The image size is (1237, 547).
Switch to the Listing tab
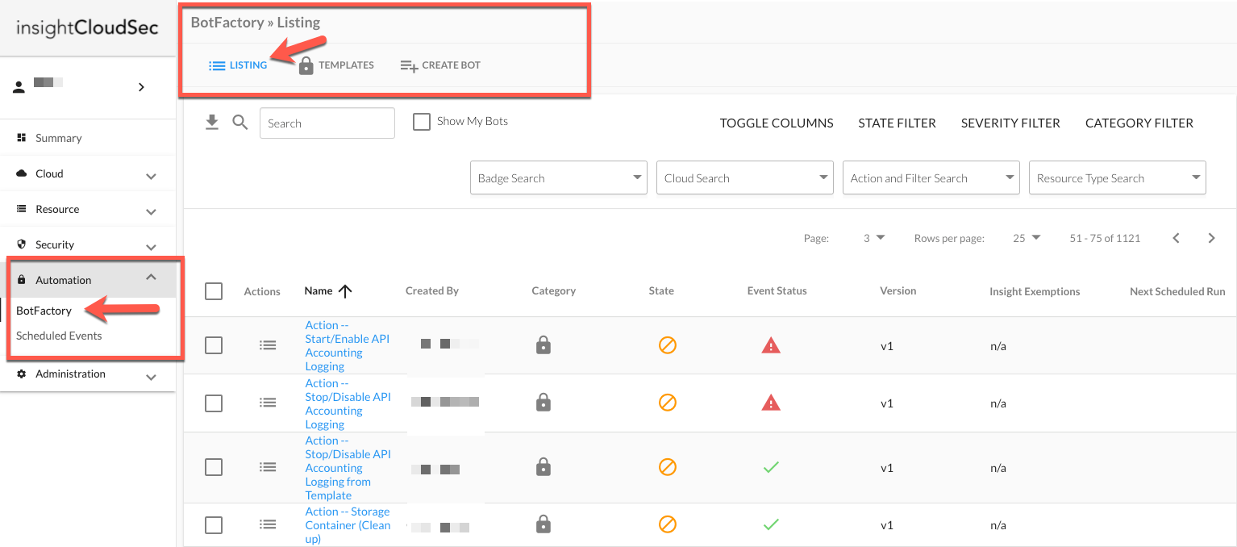click(238, 65)
